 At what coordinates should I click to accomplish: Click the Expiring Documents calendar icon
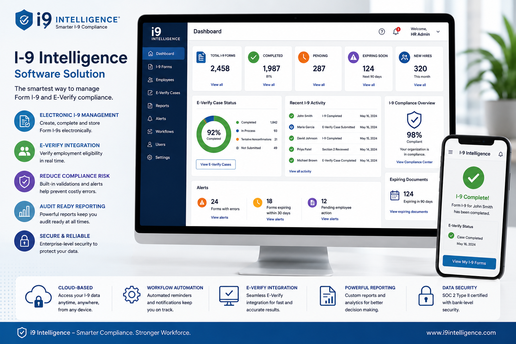coord(395,195)
